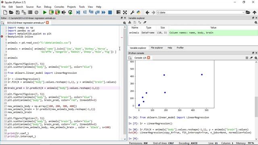Go back to previous cursor position

(x=147, y=12)
